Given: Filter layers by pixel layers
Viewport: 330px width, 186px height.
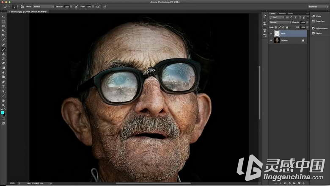Looking at the screenshot, I should click(x=287, y=17).
